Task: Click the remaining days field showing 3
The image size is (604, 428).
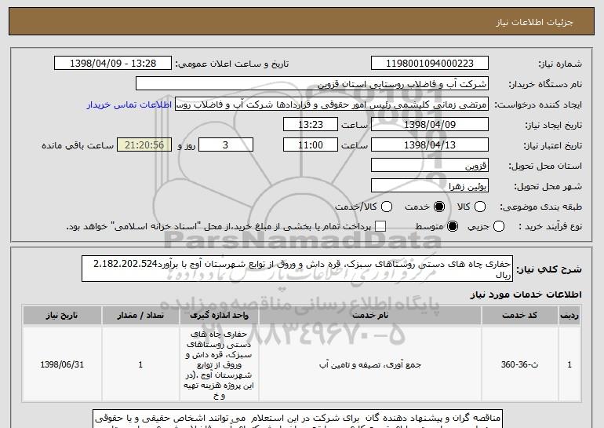Action: [x=226, y=145]
